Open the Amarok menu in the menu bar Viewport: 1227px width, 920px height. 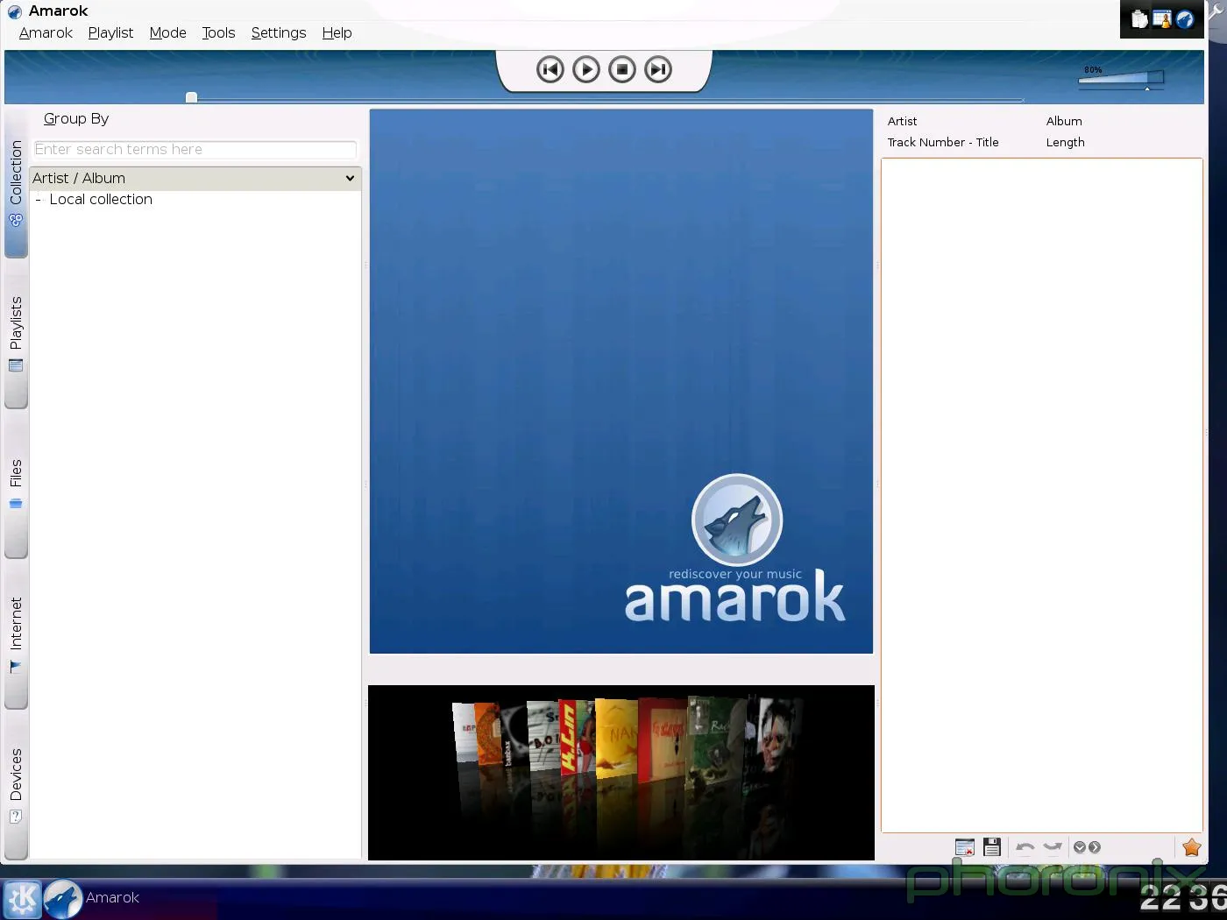tap(46, 32)
